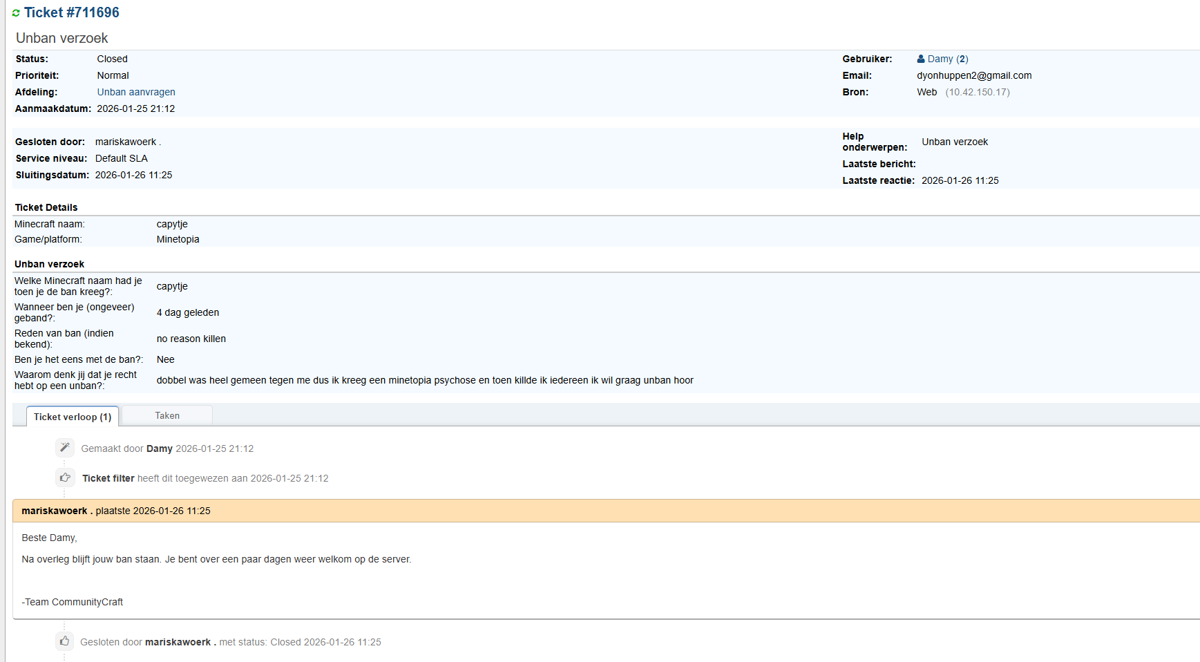
Task: Open the Unban aanvragen department link
Action: tap(136, 92)
